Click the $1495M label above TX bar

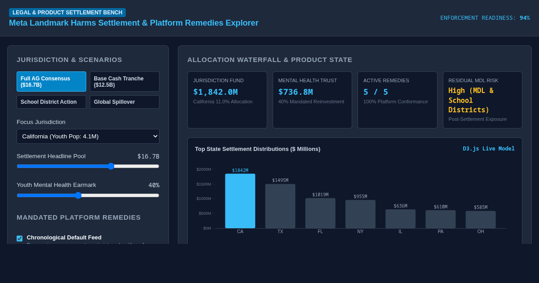(x=280, y=181)
